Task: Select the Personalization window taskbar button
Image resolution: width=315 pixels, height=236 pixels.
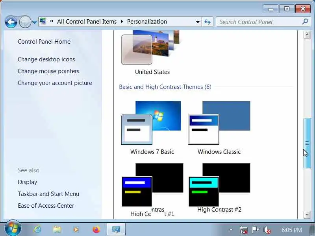Action: click(x=116, y=229)
